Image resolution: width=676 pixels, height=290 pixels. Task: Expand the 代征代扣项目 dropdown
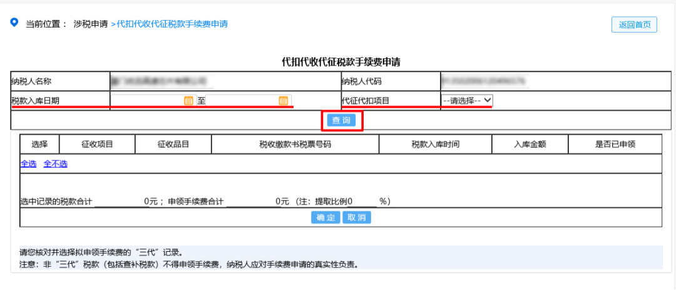[x=468, y=101]
